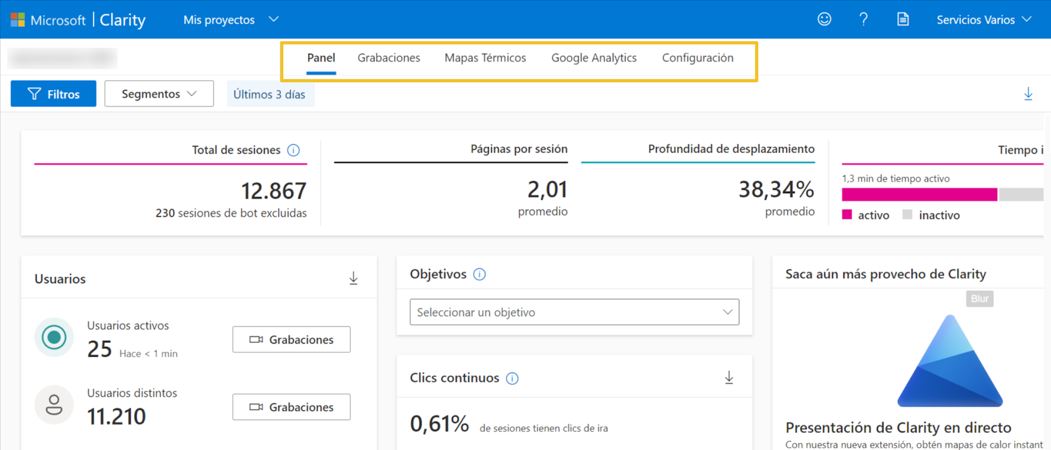Open the feedback smiley icon
The image size is (1051, 450).
point(824,20)
